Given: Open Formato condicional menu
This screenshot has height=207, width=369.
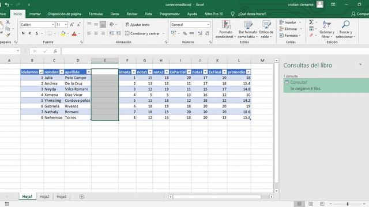Looking at the screenshot, I should point(225,29).
